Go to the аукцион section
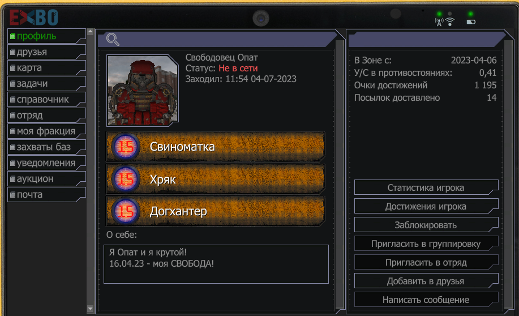This screenshot has height=316, width=519. [46, 179]
